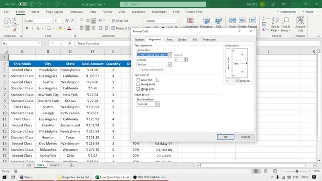The width and height of the screenshot is (322, 181).
Task: Open the Text direction Context dropdown
Action: (x=157, y=104)
